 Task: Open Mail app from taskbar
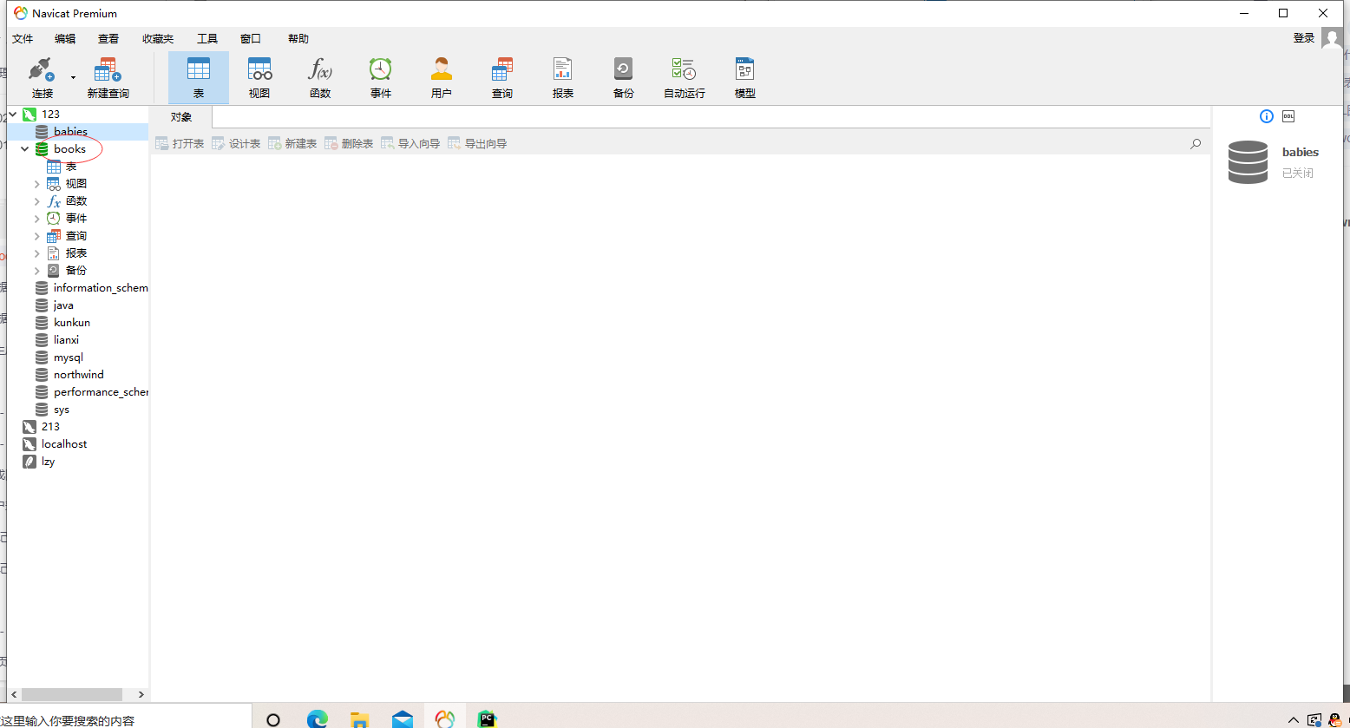[x=402, y=719]
